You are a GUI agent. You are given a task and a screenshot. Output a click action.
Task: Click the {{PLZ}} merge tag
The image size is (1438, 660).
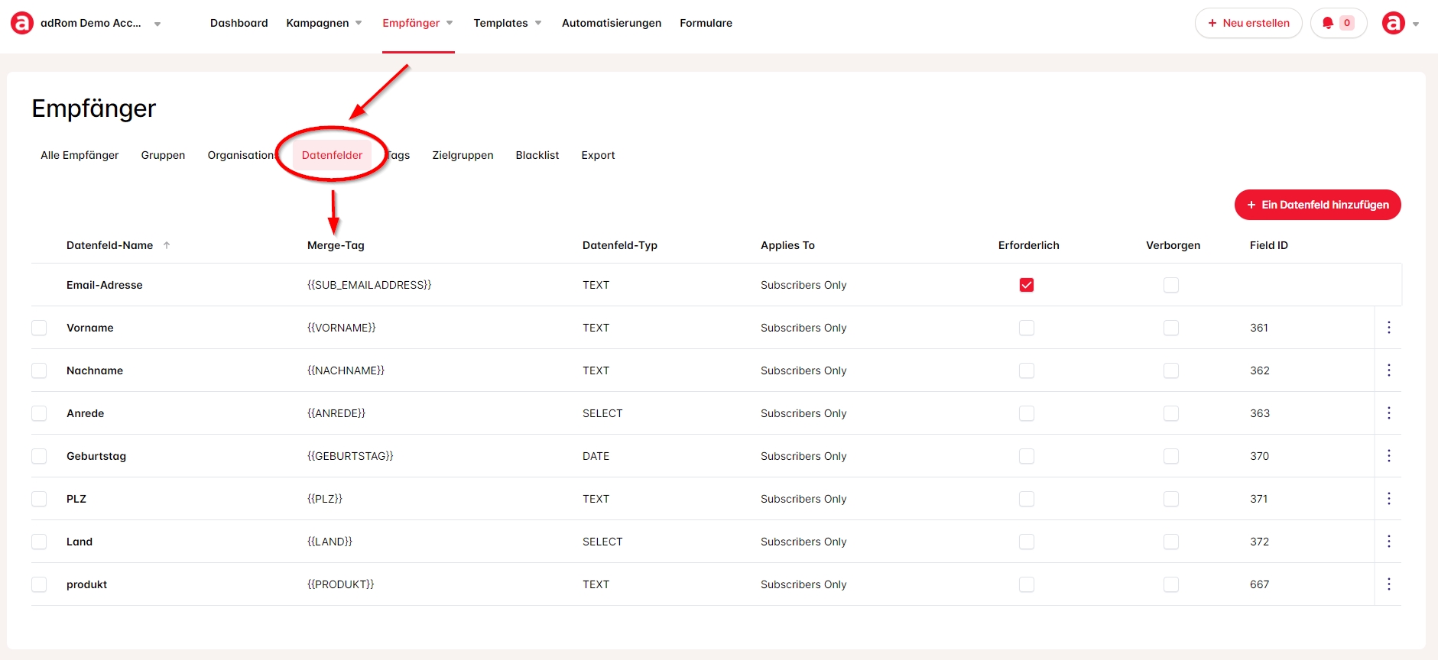tap(325, 499)
